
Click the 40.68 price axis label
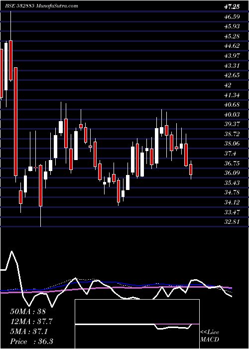tap(232, 105)
